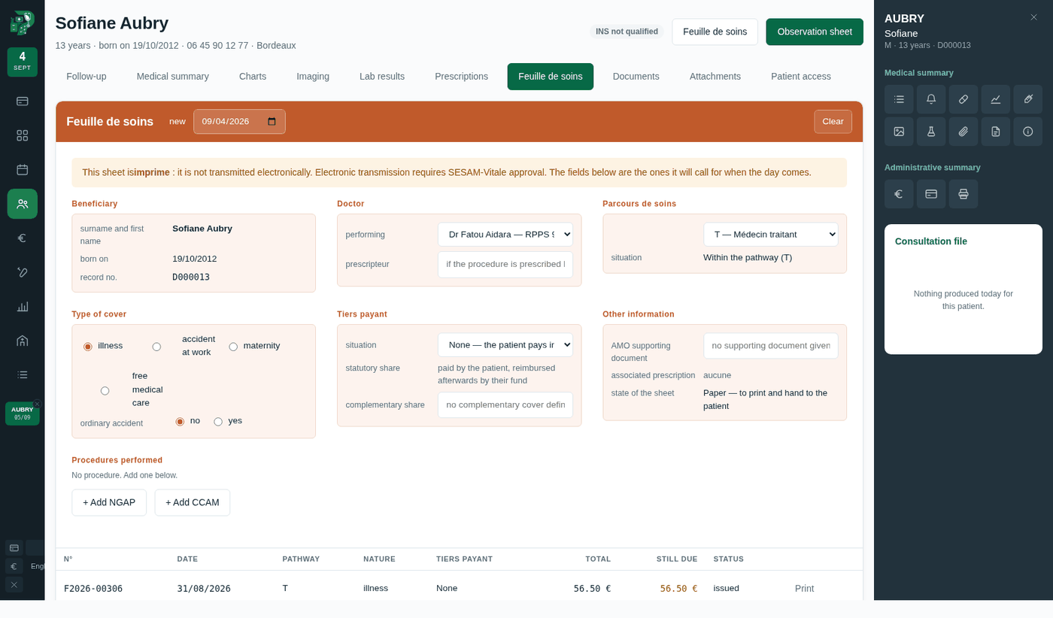Click the prescripteur input field
The height and width of the screenshot is (618, 1053).
point(505,265)
